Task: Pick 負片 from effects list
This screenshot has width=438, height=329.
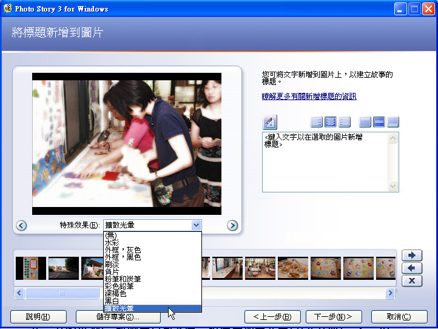Action: [112, 272]
